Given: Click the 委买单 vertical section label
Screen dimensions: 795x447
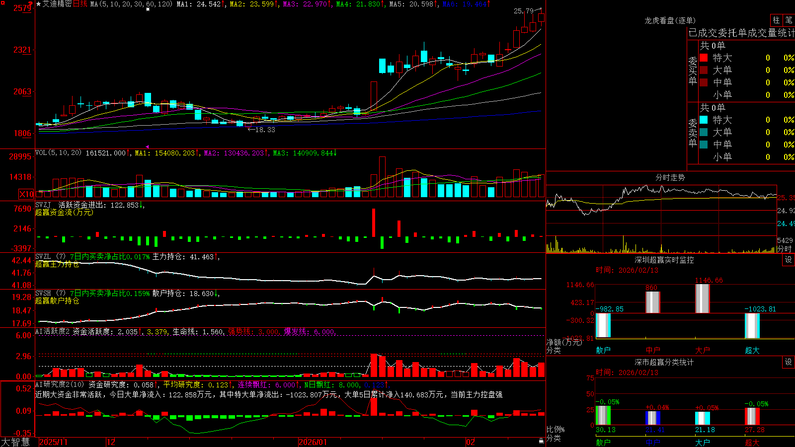Looking at the screenshot, I should pos(693,71).
